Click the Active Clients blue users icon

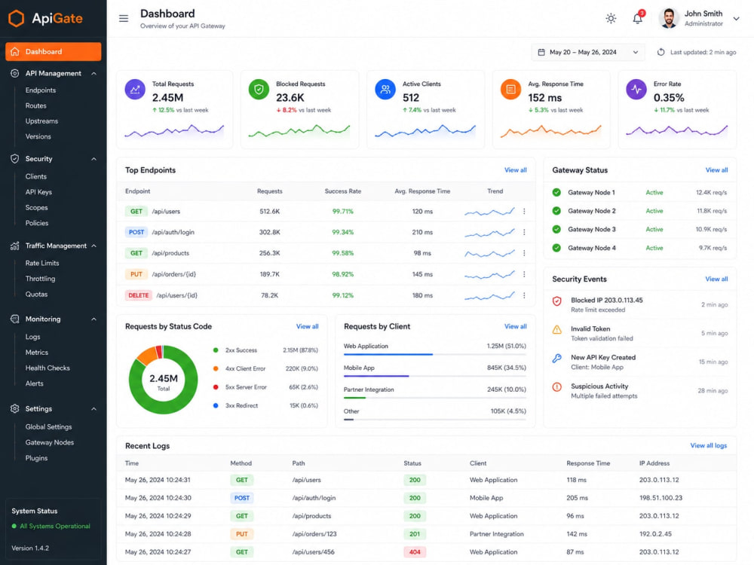(x=385, y=90)
